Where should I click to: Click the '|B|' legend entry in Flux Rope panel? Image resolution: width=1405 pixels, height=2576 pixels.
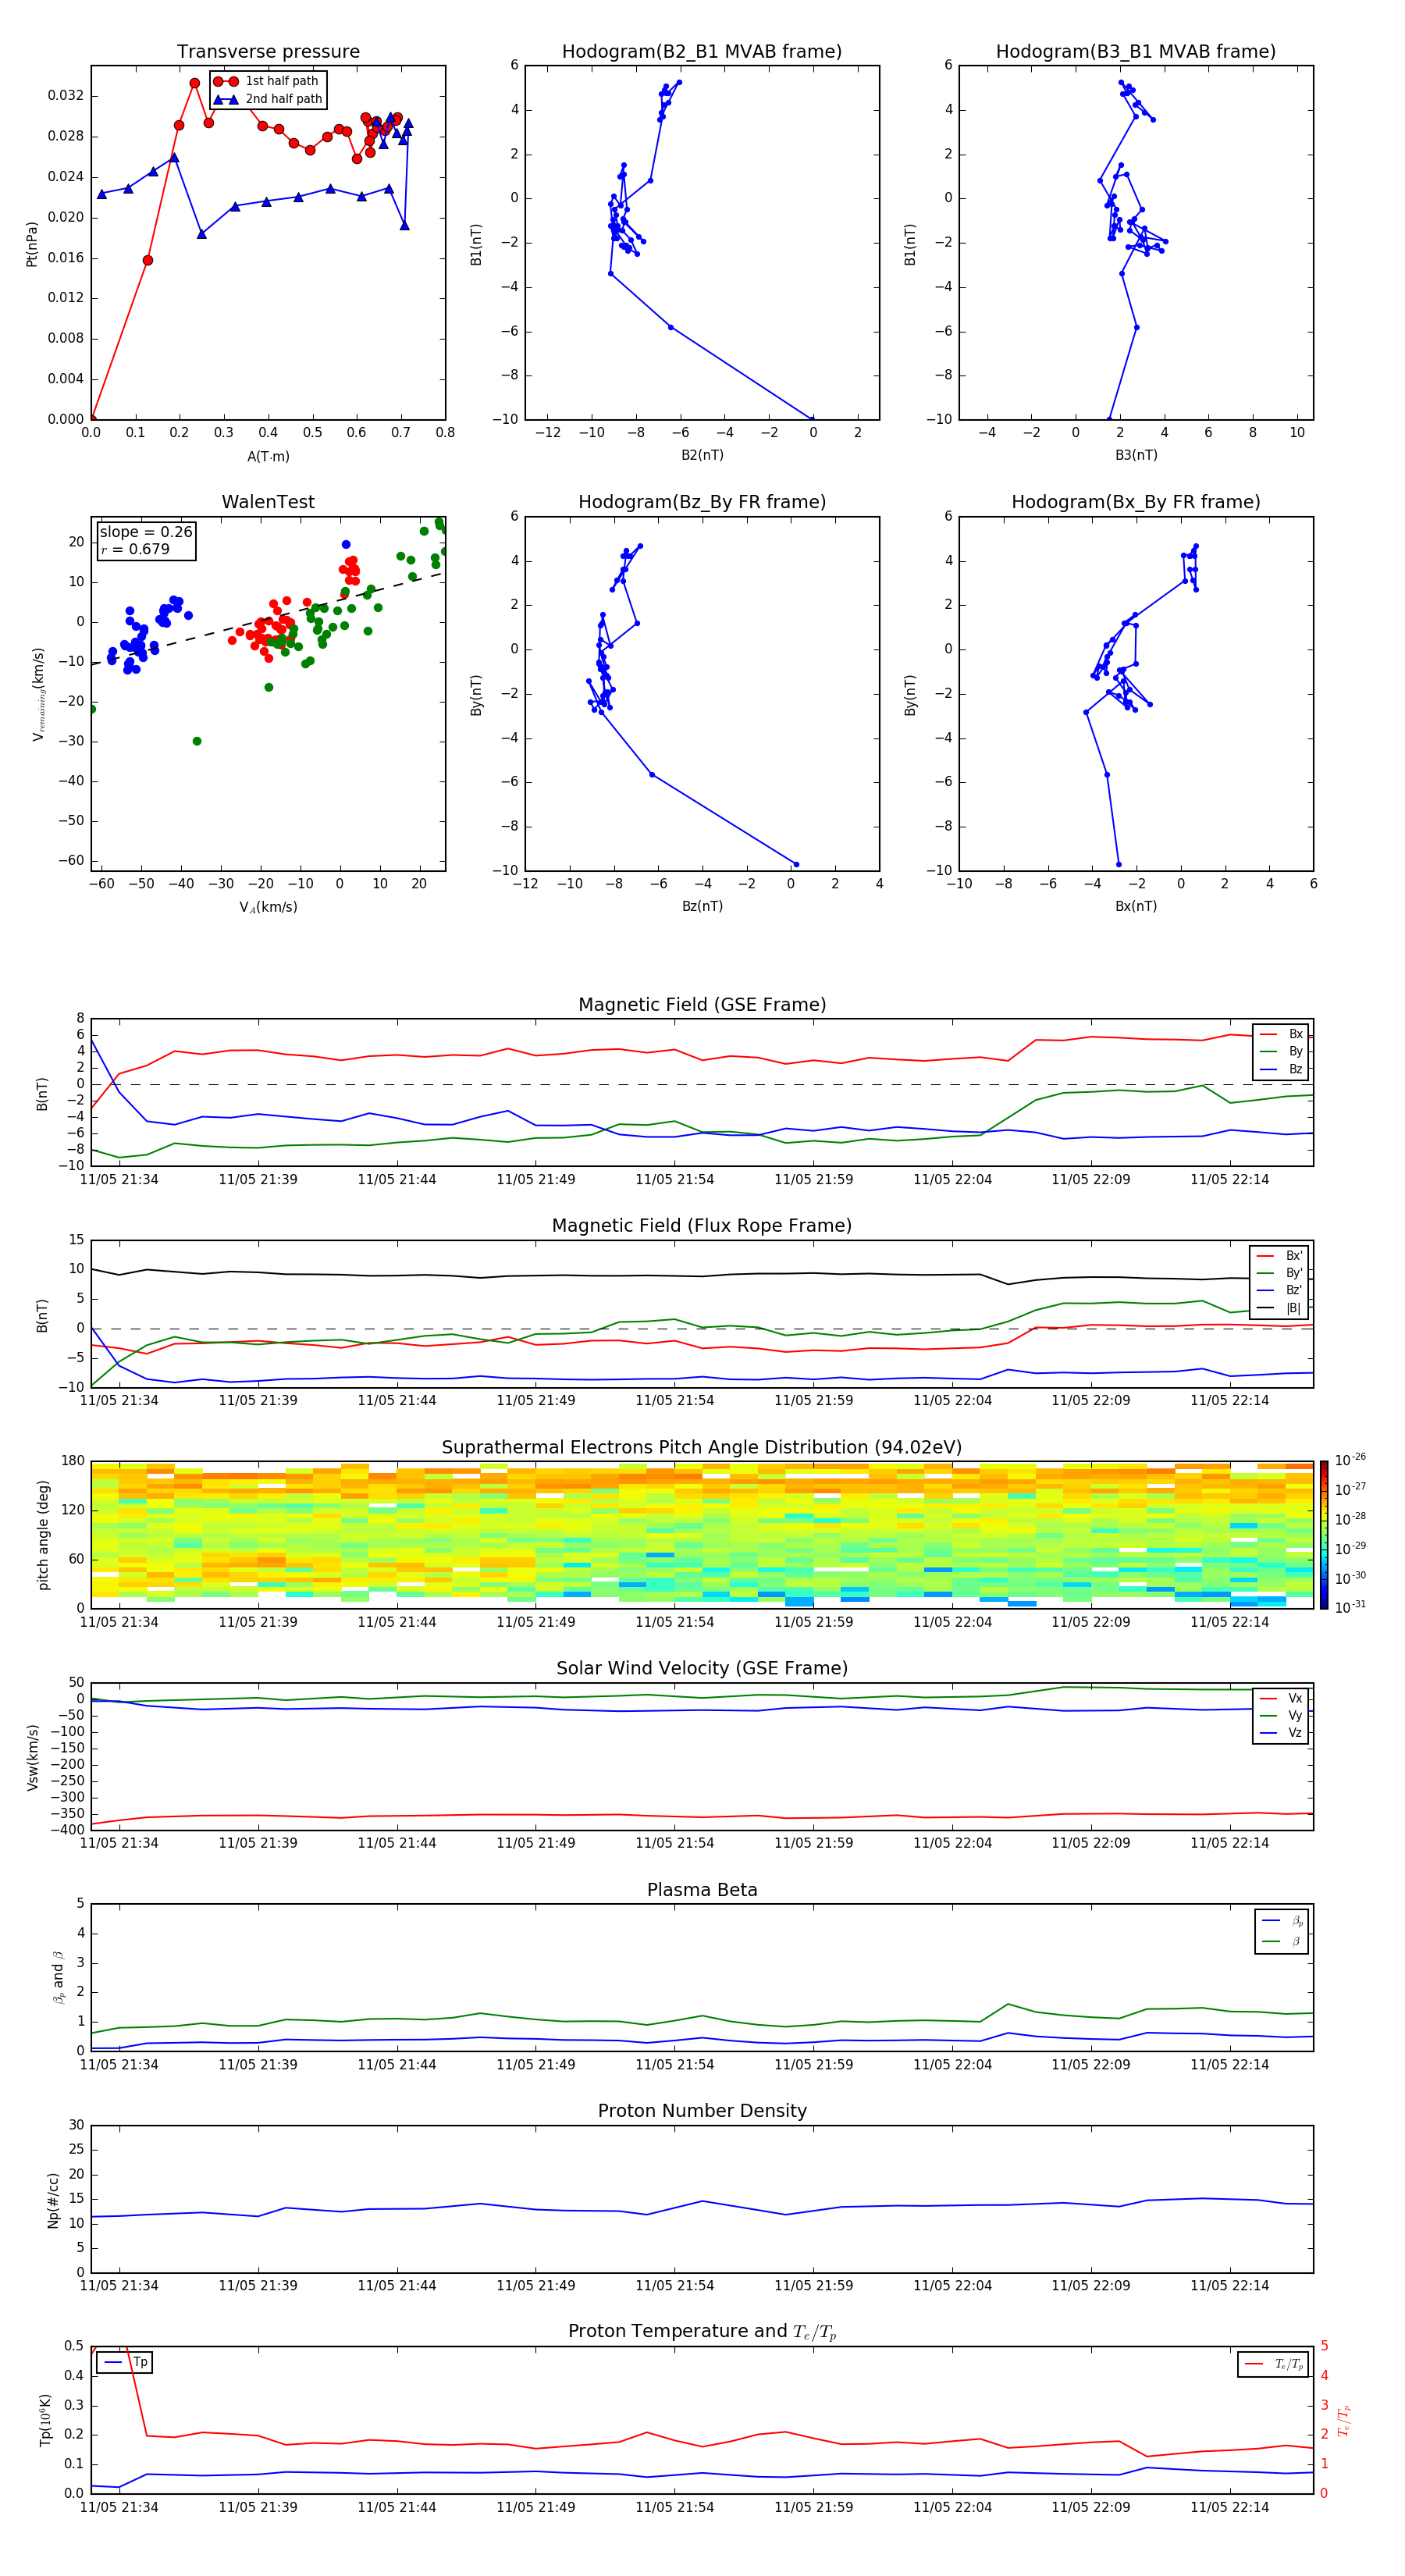pos(1280,1308)
